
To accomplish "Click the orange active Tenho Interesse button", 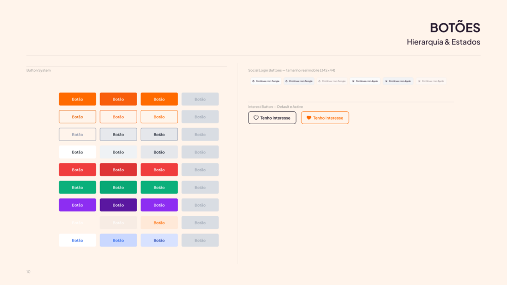I will tap(325, 118).
